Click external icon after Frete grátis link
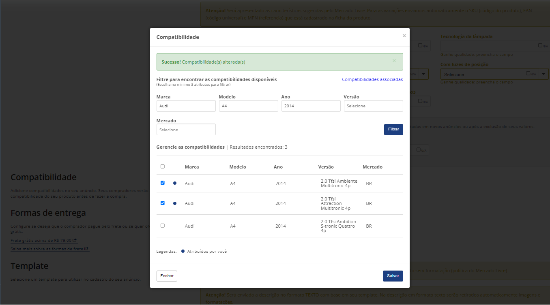 point(75,240)
